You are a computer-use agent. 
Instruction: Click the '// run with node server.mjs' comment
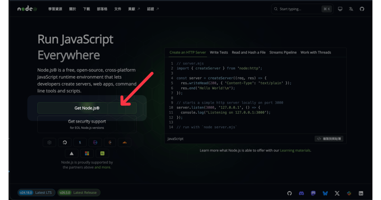click(x=206, y=127)
